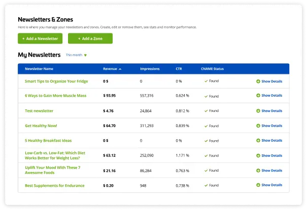Open 6 Ways to Gain More Muscle Mass
This screenshot has width=307, height=210.
(x=56, y=96)
